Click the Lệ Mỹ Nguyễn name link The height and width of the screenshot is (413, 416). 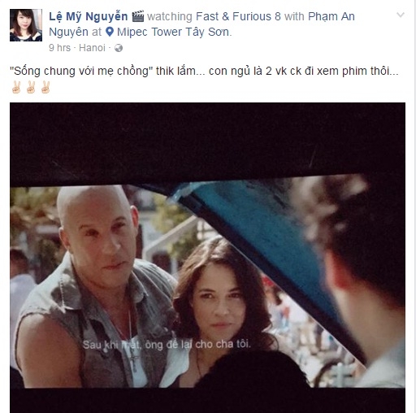(x=89, y=16)
